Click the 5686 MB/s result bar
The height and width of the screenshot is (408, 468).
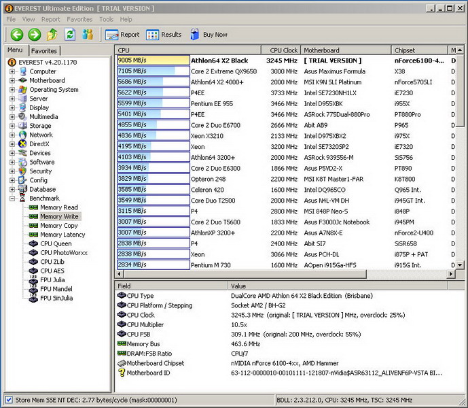pos(154,82)
